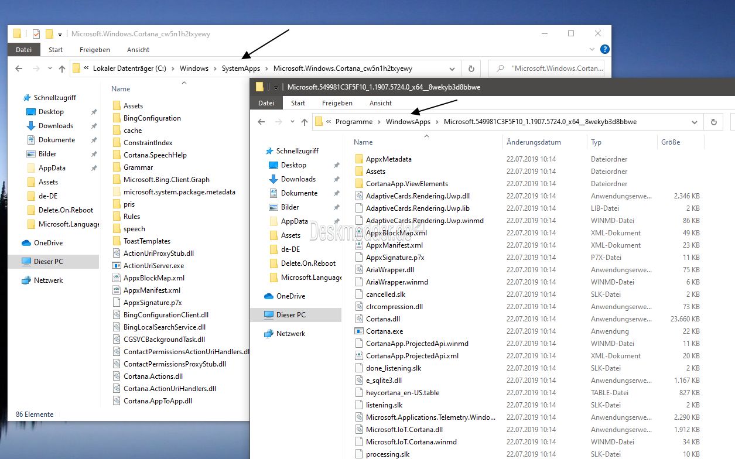This screenshot has width=735, height=459.
Task: Click the search box in the back window
Action: click(x=547, y=68)
